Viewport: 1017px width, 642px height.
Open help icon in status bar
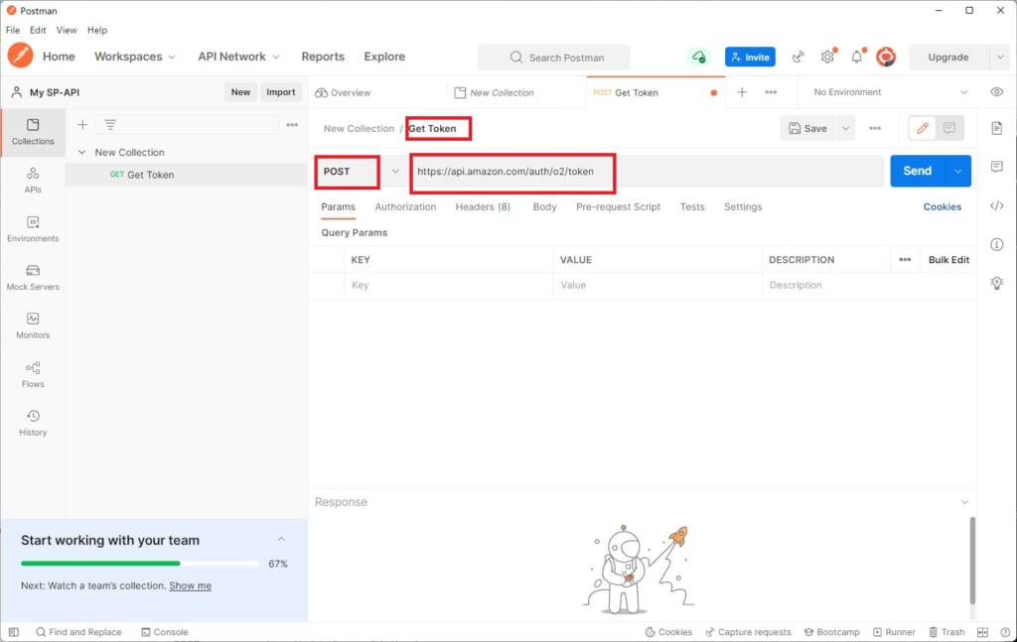[1005, 632]
